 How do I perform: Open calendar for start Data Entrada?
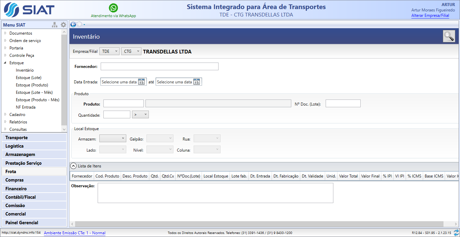pos(141,82)
